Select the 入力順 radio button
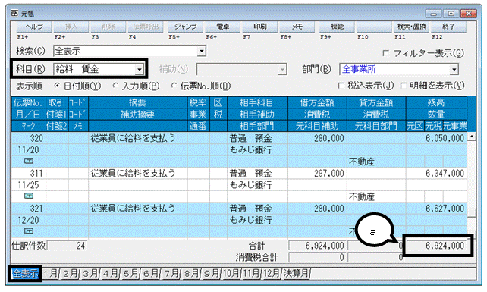Viewport: 487px width, 292px height. 115,86
